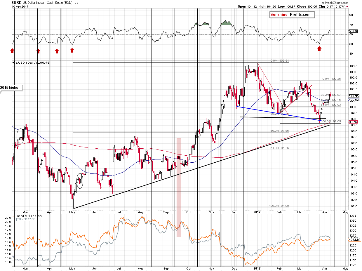
Task: Click the red 98.75 price tag
Action: (x=353, y=122)
